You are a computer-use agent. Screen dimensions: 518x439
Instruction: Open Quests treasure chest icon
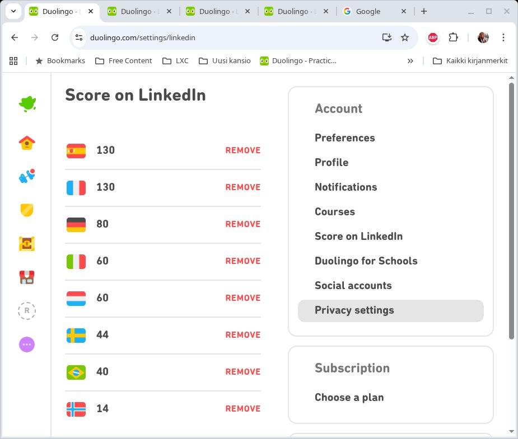[x=27, y=244]
